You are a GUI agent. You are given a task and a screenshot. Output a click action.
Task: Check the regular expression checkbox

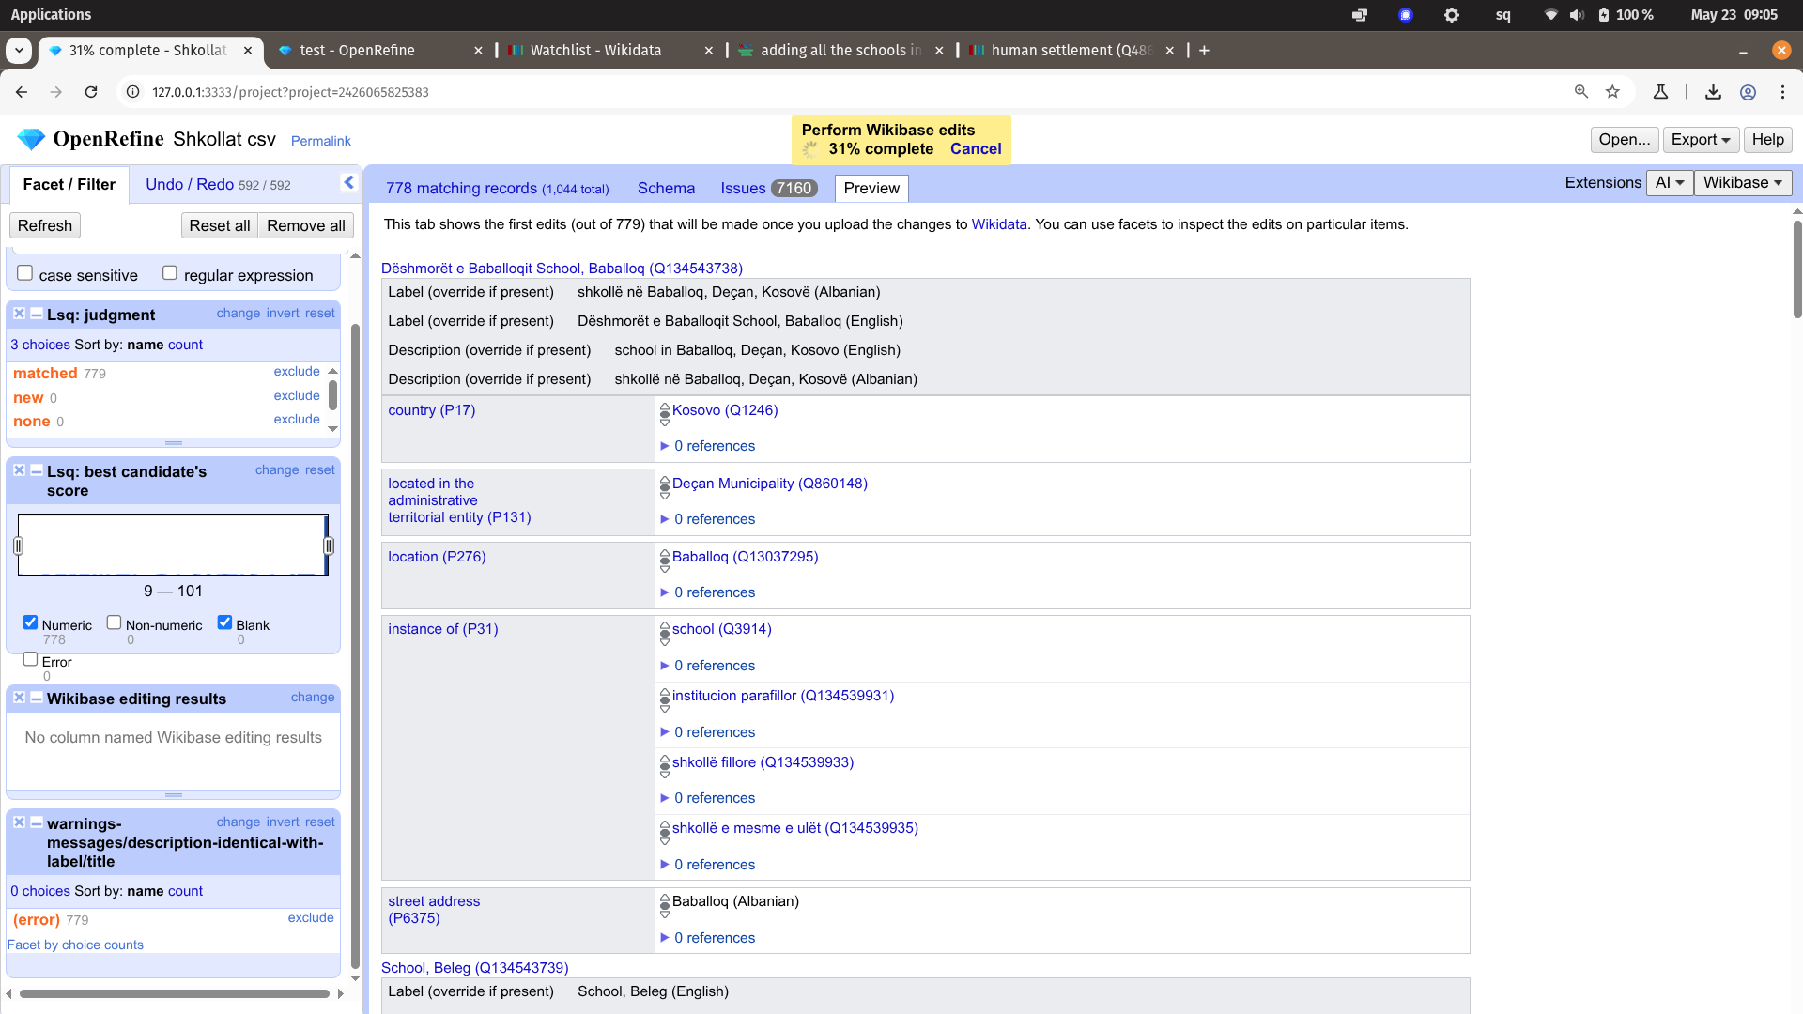click(x=170, y=271)
